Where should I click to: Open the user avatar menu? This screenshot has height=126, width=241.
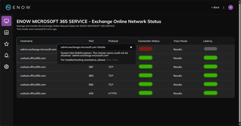point(231,7)
